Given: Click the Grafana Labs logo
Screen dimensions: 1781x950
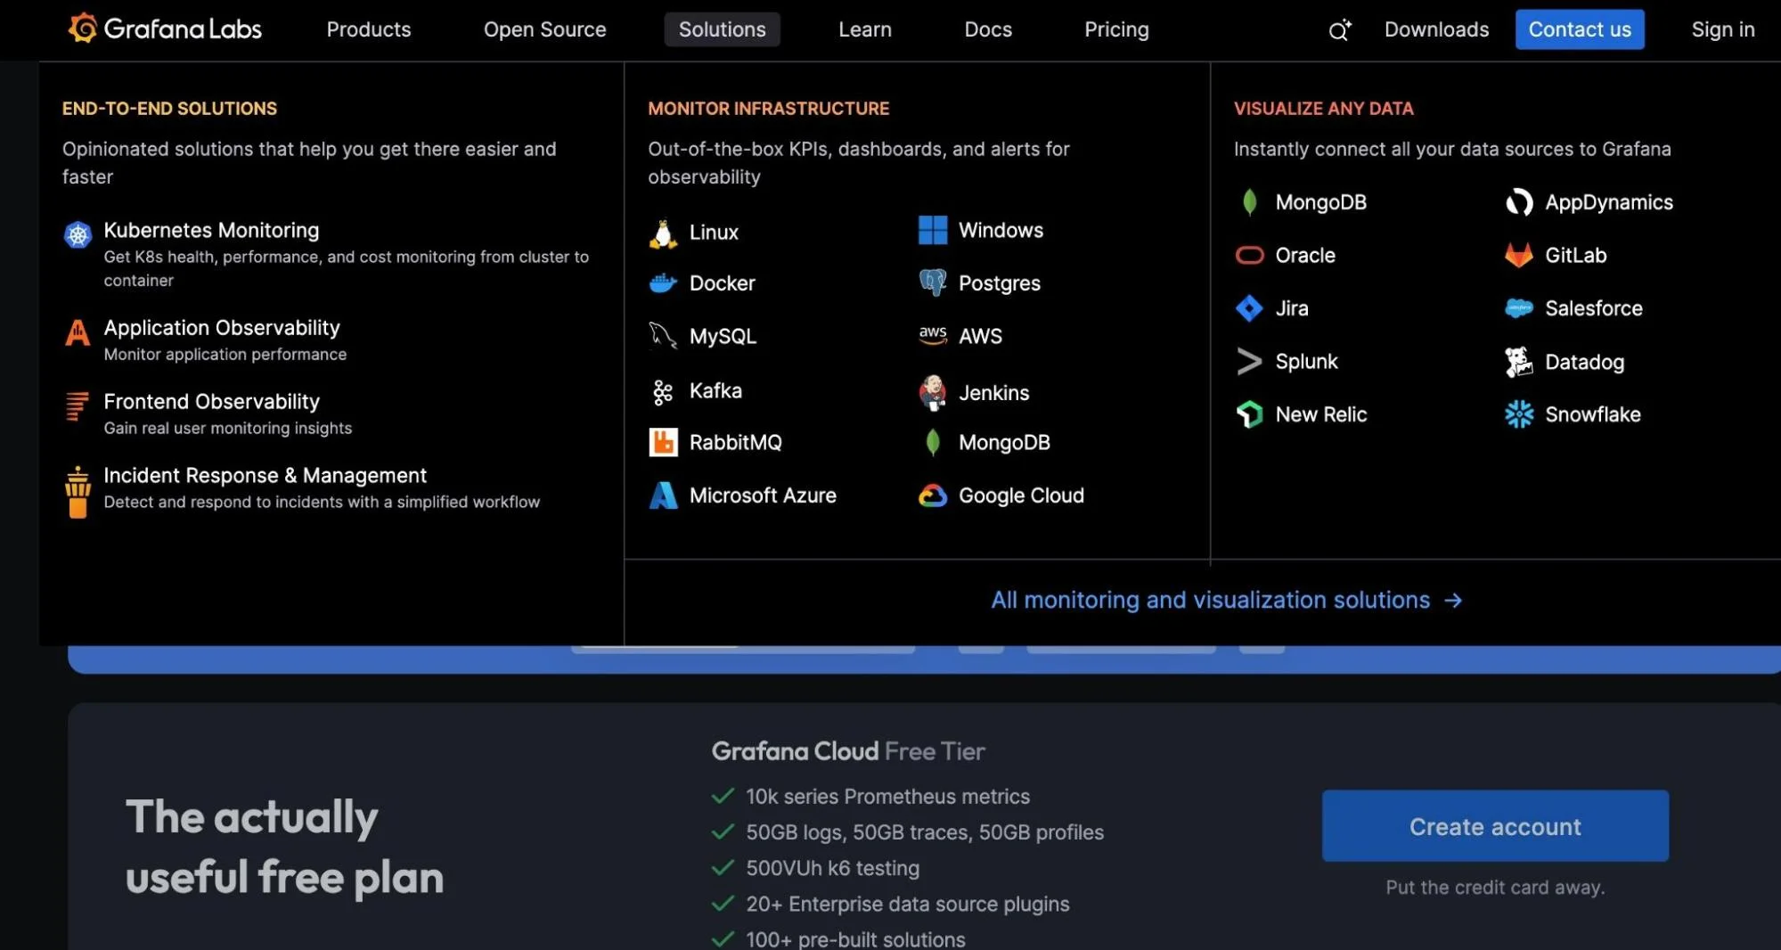Looking at the screenshot, I should (165, 29).
